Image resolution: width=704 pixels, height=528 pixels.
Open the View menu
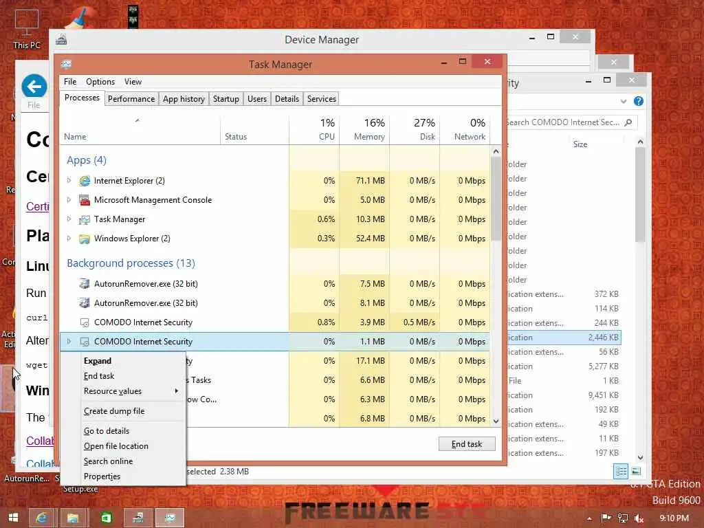(x=133, y=82)
